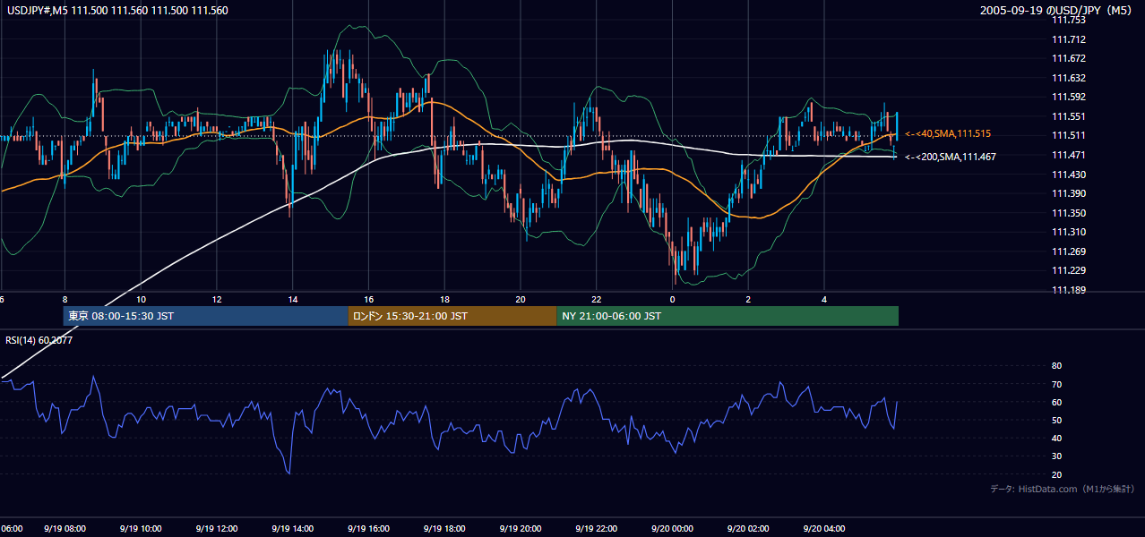Select the 東京 08:00-15:30 JST session bar
The image size is (1145, 537).
pyautogui.click(x=205, y=316)
